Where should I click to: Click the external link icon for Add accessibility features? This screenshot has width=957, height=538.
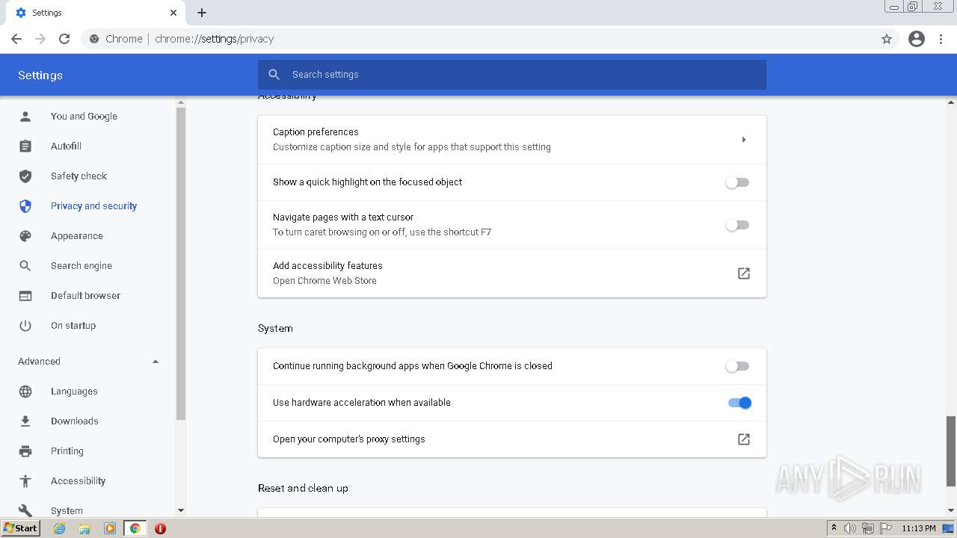(x=744, y=273)
